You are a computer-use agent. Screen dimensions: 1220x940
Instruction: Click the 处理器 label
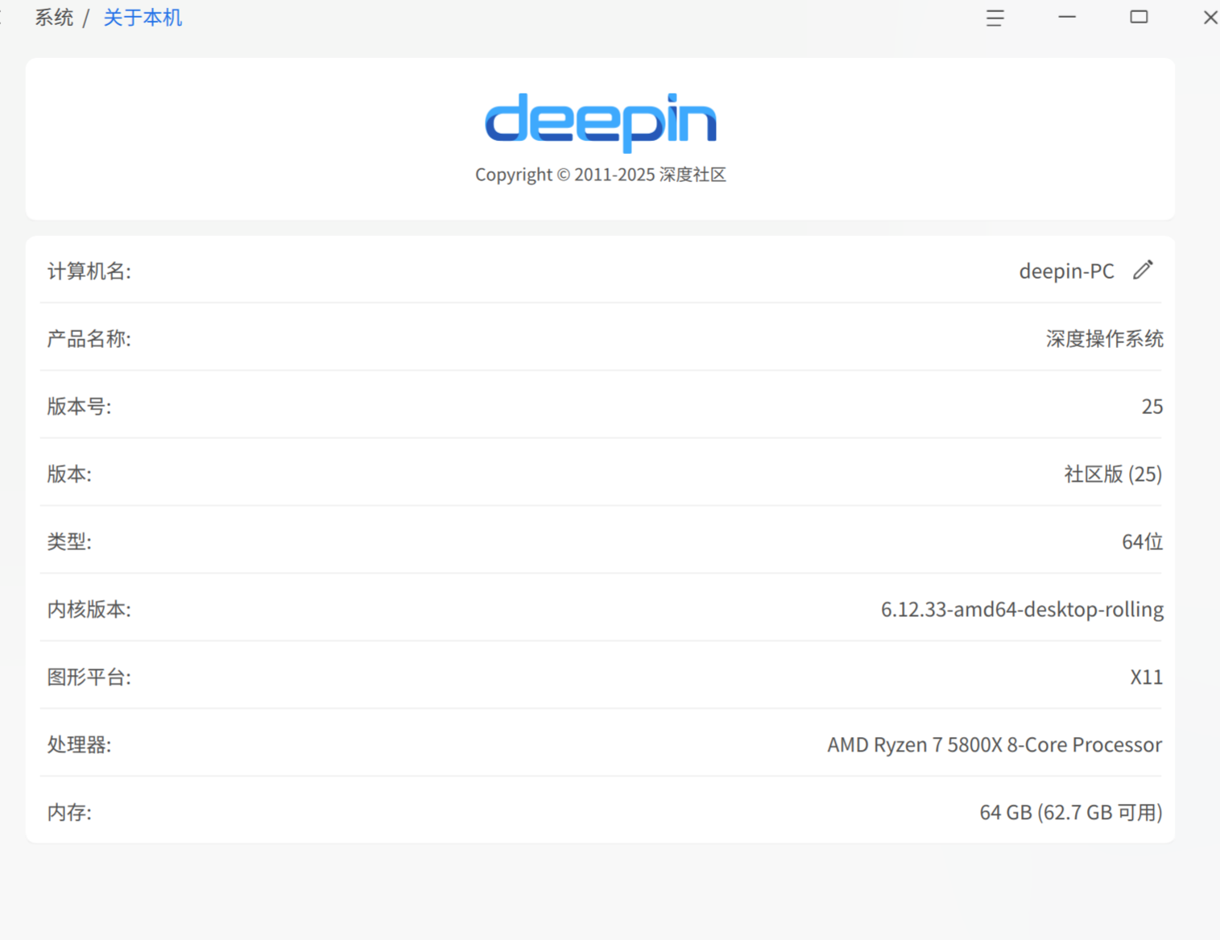(79, 745)
